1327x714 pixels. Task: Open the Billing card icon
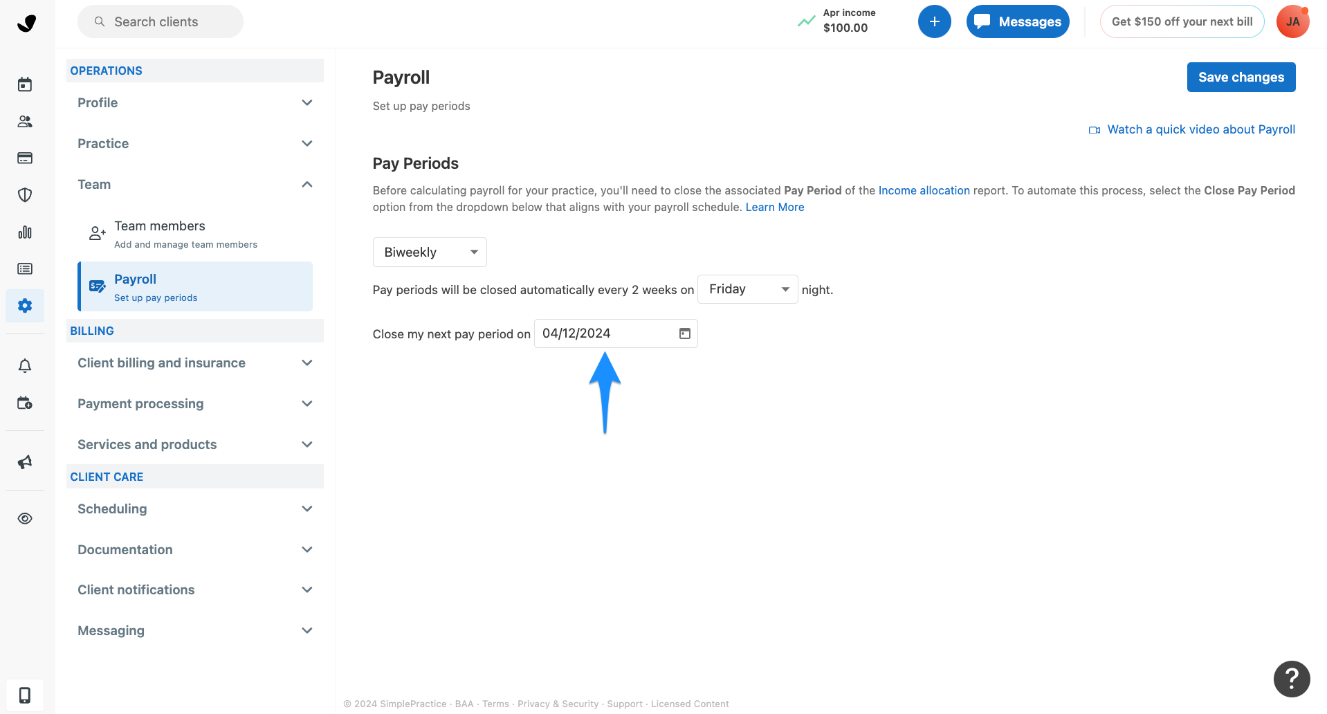(x=25, y=158)
